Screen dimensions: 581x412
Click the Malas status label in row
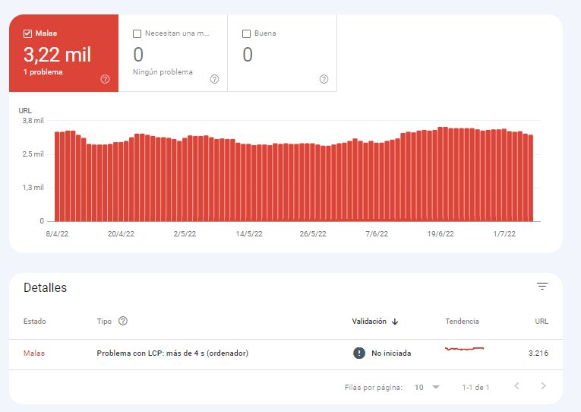34,353
